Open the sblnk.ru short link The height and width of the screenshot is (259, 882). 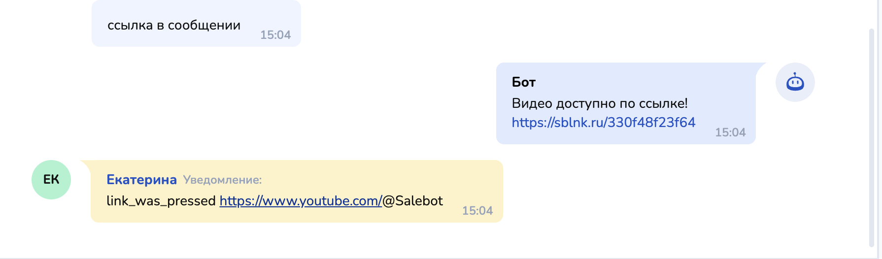(603, 123)
